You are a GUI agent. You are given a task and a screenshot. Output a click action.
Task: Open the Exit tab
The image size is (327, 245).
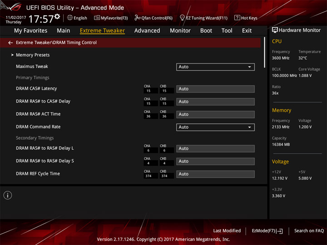click(247, 31)
